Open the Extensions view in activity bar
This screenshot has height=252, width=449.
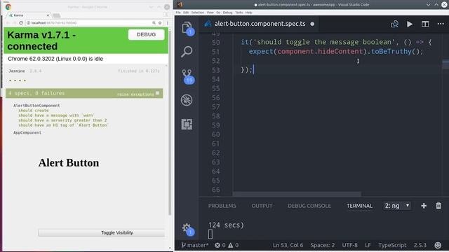187,125
